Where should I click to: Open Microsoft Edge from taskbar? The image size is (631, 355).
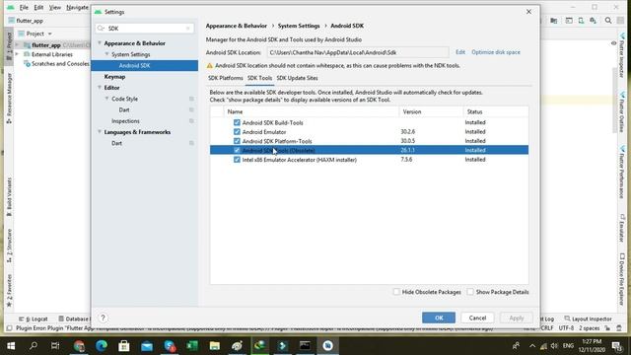click(102, 346)
